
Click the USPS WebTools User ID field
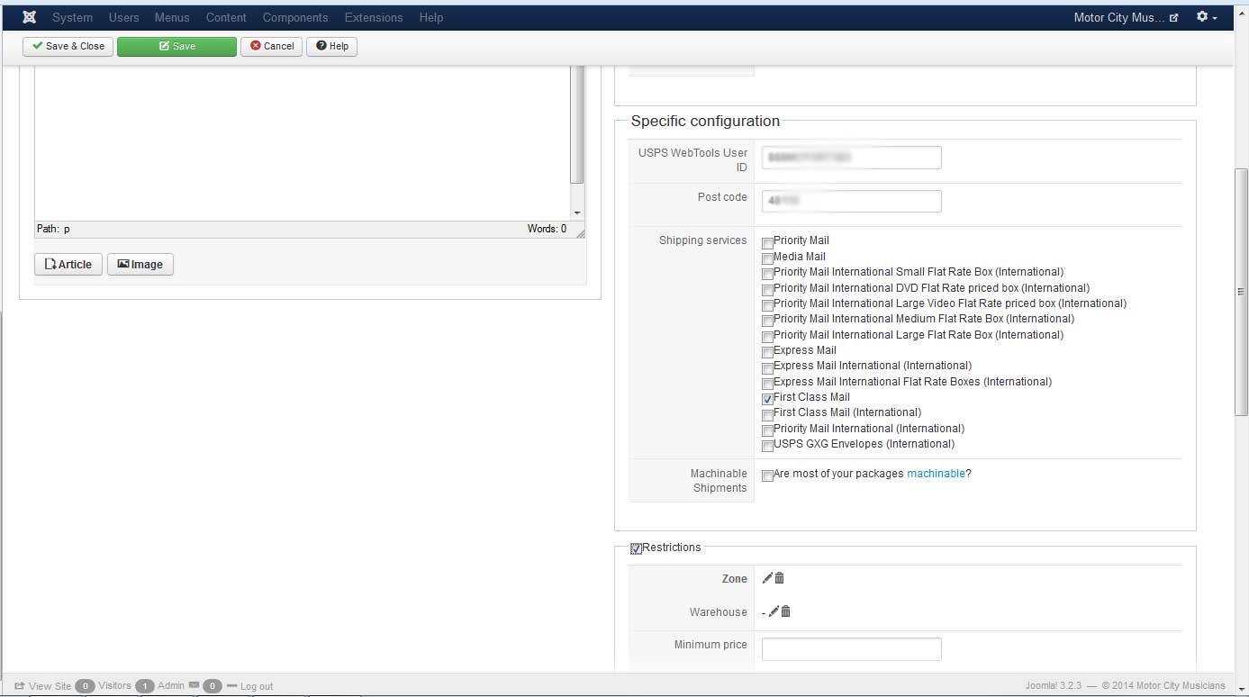click(851, 158)
